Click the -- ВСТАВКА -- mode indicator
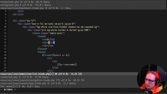The image size is (167, 94). coord(8,90)
